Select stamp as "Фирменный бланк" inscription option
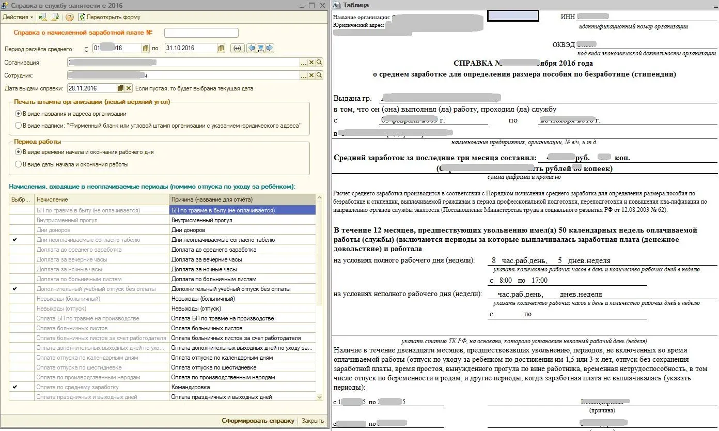The width and height of the screenshot is (719, 431). point(19,126)
